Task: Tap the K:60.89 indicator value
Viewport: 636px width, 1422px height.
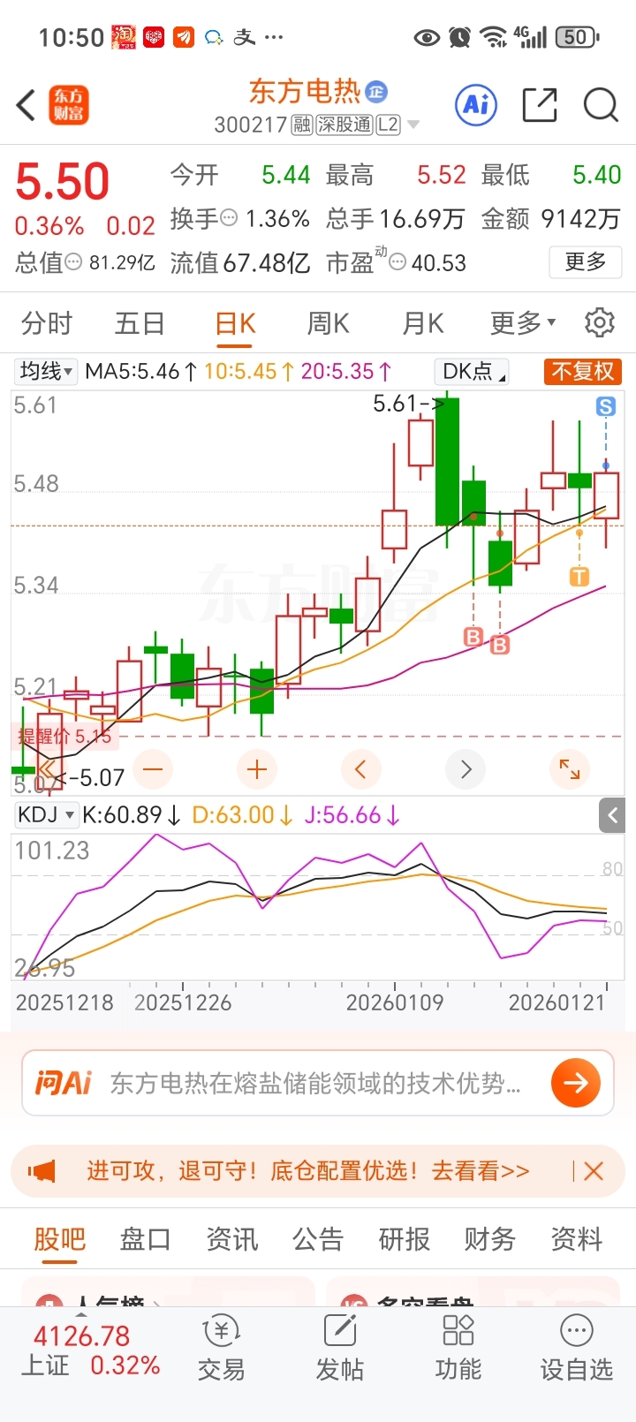Action: [x=132, y=814]
